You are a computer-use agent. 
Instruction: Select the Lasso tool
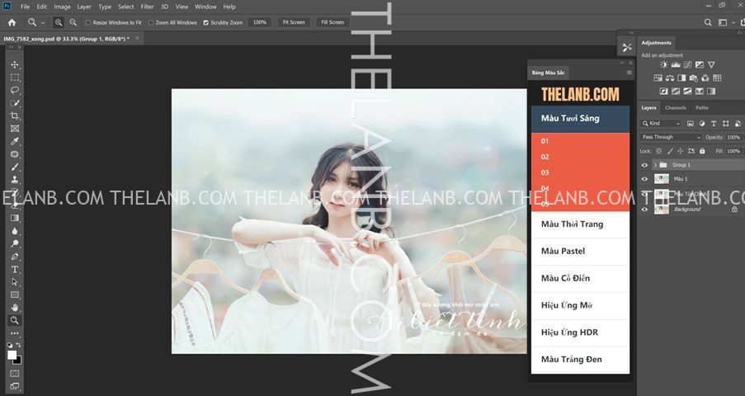pos(15,90)
